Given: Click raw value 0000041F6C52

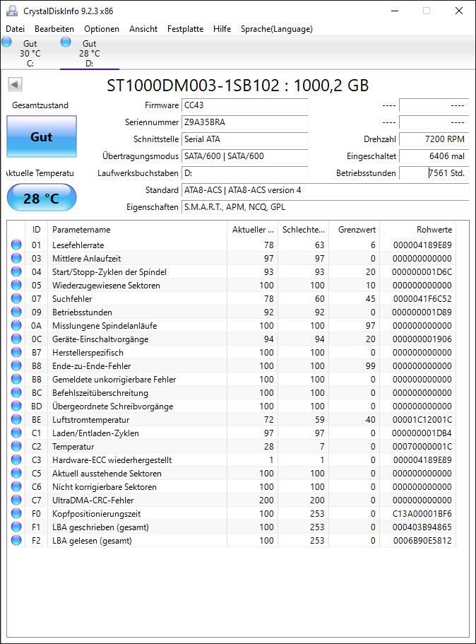Looking at the screenshot, I should (422, 298).
